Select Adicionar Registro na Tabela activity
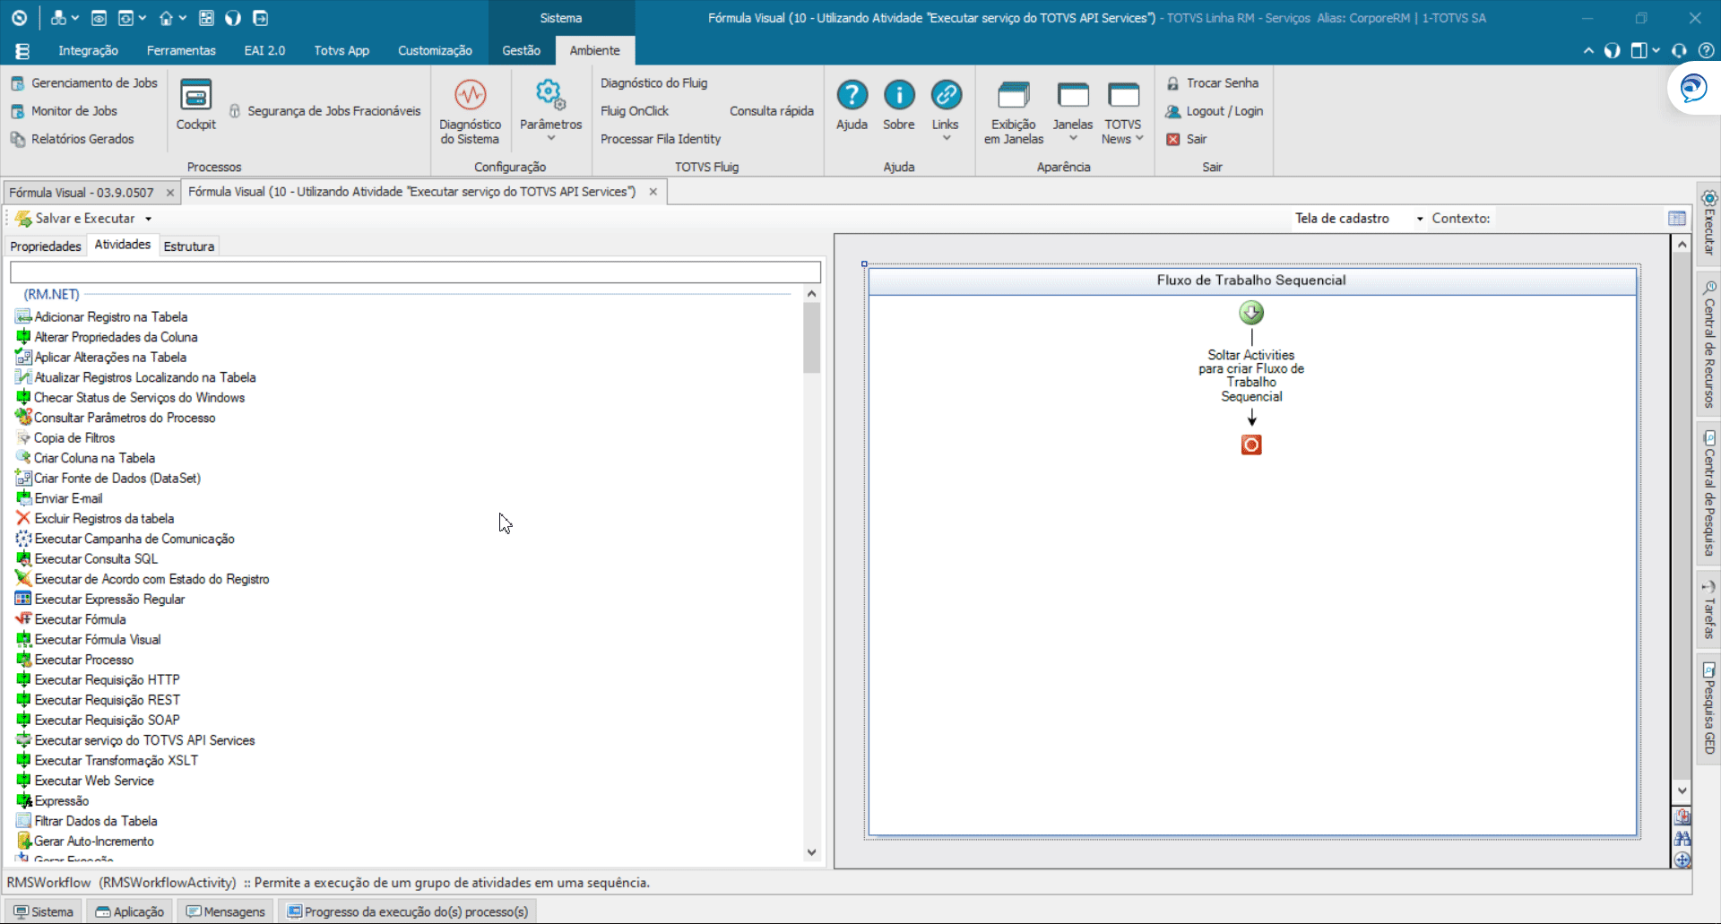 tap(102, 317)
